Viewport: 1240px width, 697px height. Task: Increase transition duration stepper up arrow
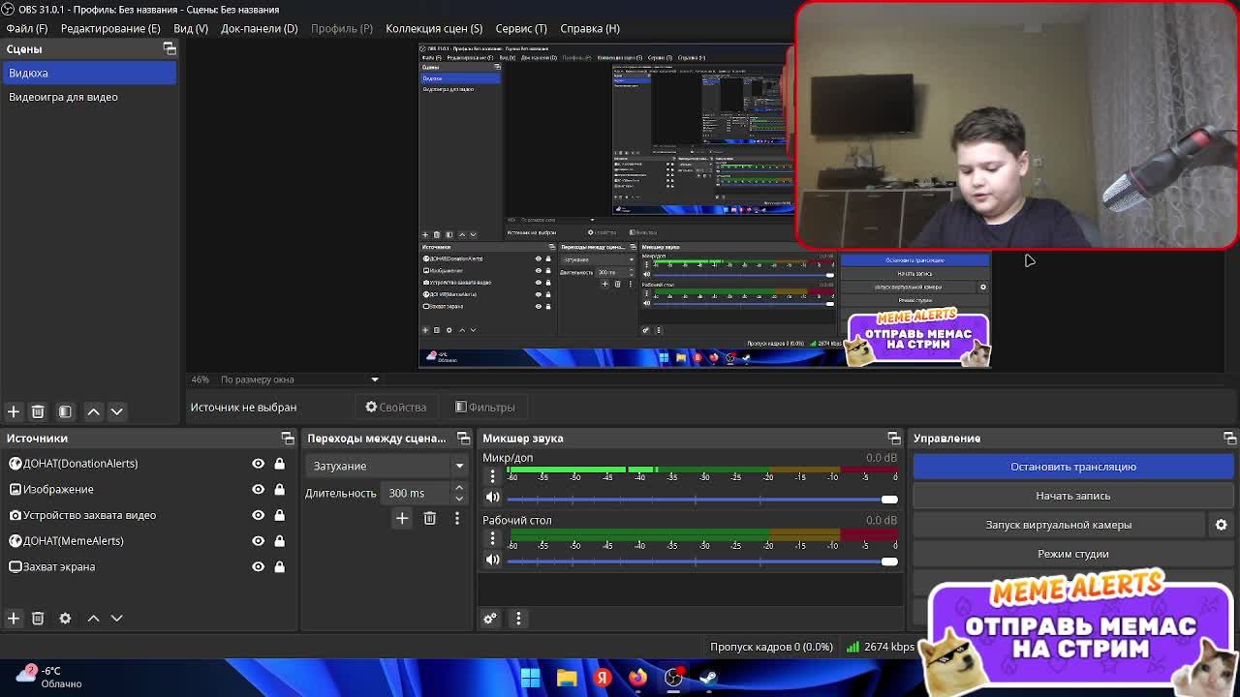(459, 488)
